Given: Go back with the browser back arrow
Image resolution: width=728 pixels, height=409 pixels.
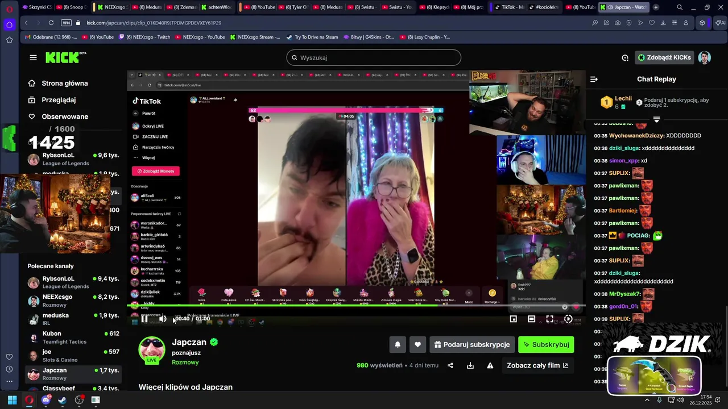Looking at the screenshot, I should point(26,23).
